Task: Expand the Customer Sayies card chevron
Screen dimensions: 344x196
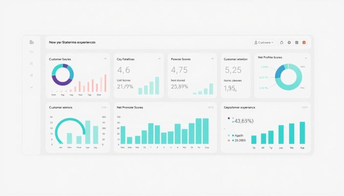Action: pyautogui.click(x=105, y=59)
